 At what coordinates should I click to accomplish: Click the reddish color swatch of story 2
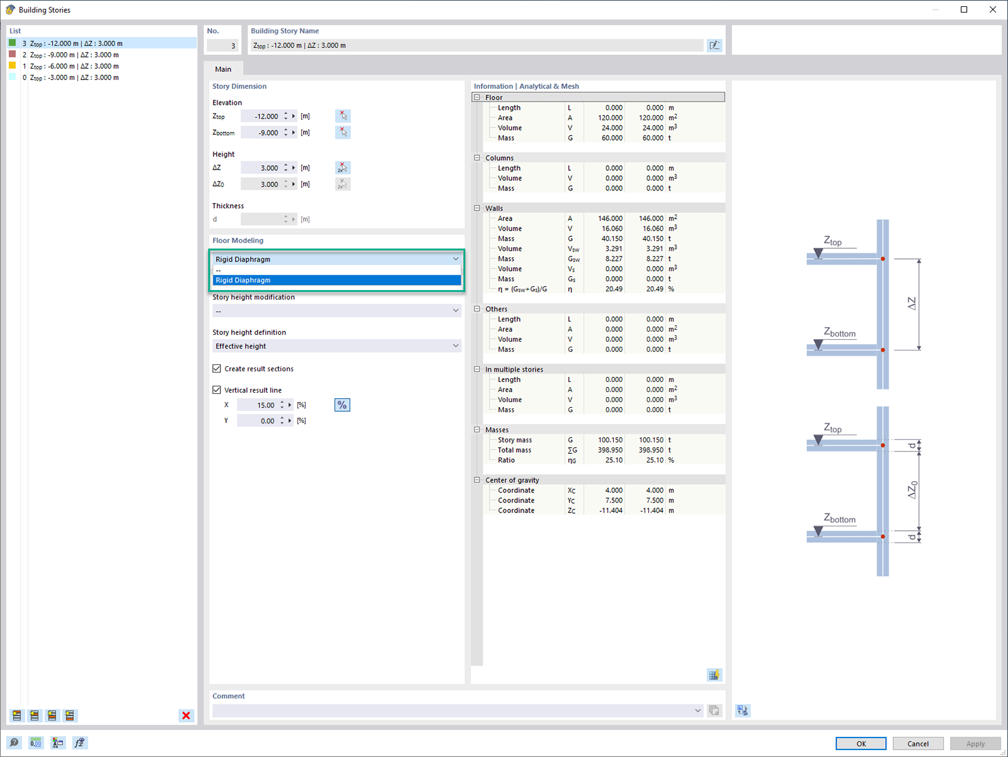[x=12, y=54]
